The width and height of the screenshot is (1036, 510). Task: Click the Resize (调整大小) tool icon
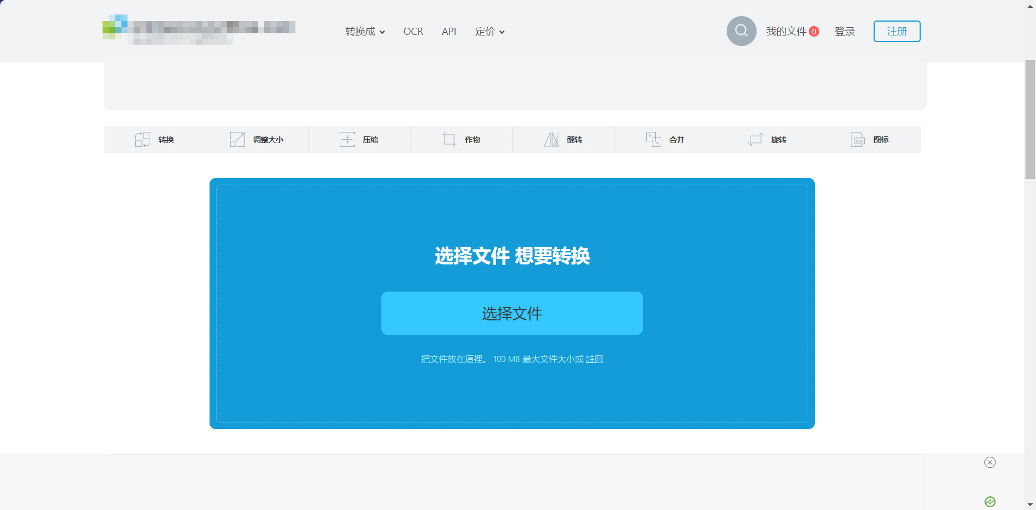click(x=237, y=139)
